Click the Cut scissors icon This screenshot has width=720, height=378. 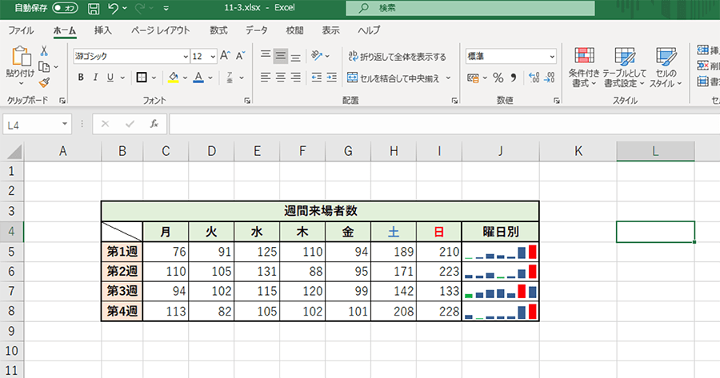coord(44,51)
